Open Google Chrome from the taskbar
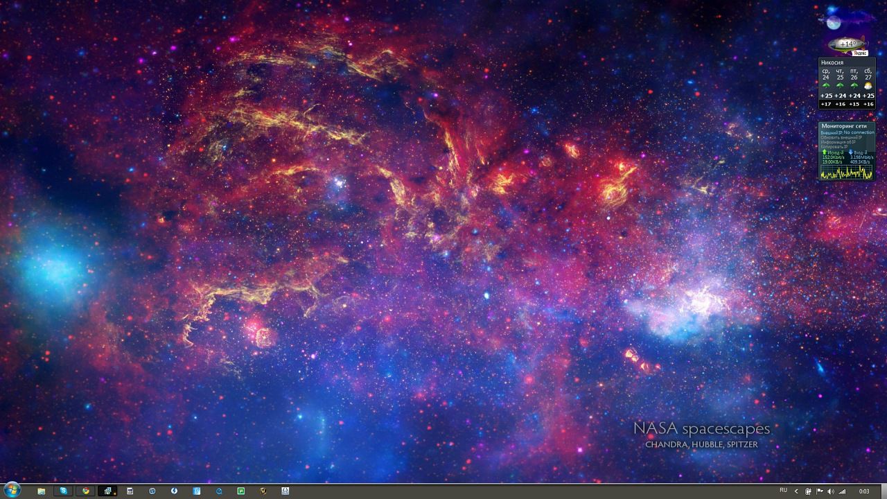This screenshot has width=887, height=499. pyautogui.click(x=86, y=491)
